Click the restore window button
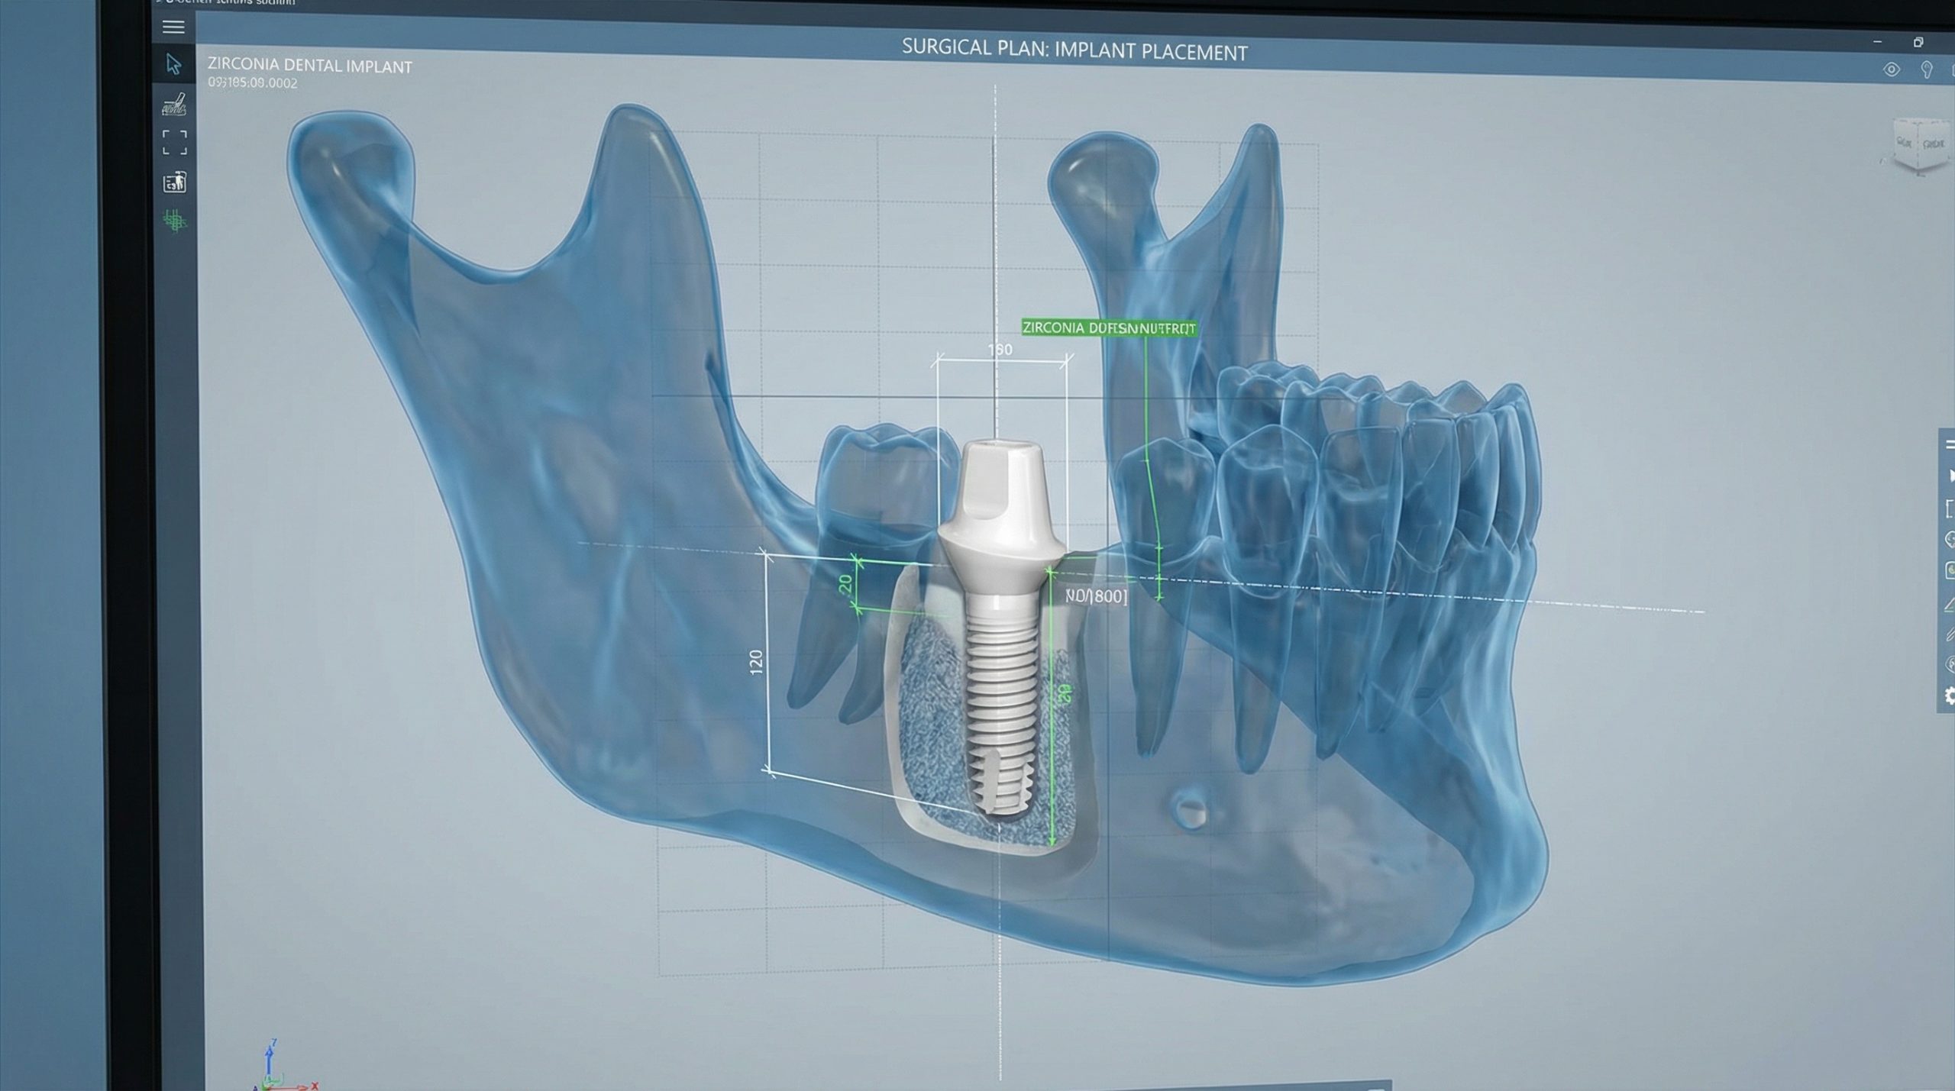 tap(1918, 43)
